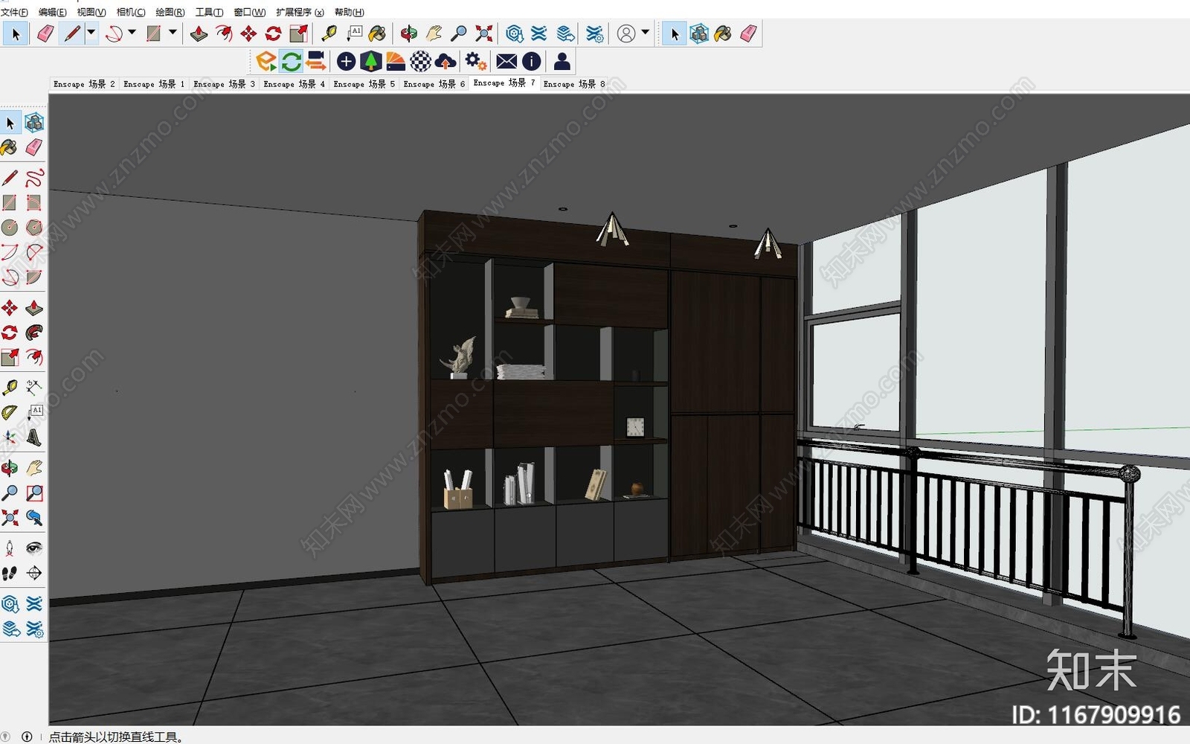The width and height of the screenshot is (1190, 744).
Task: Switch to the Enscape 场景 7 tab
Action: [504, 83]
